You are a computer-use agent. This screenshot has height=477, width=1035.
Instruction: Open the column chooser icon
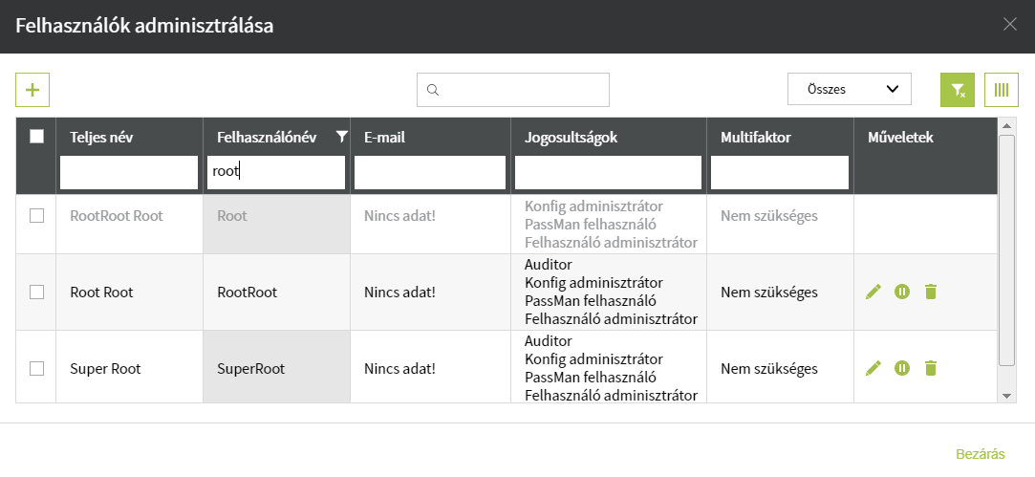click(1002, 90)
